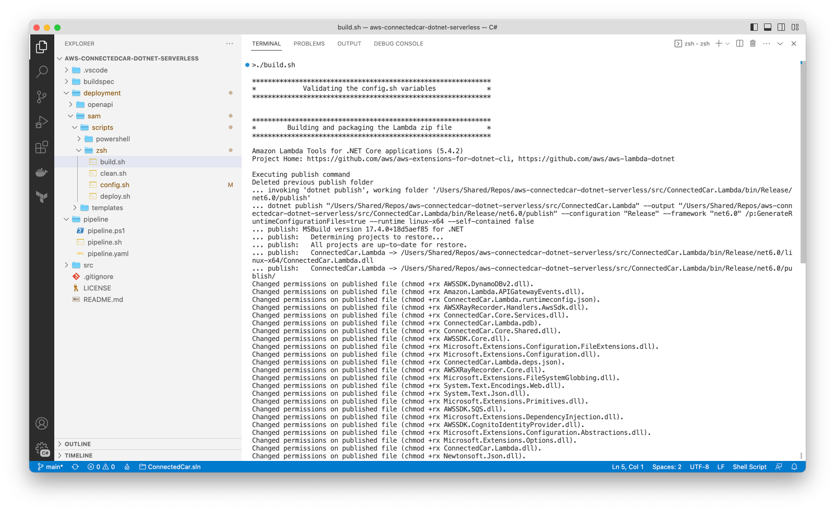Toggle secondary side bar layout icon
The height and width of the screenshot is (511, 835).
tap(781, 27)
